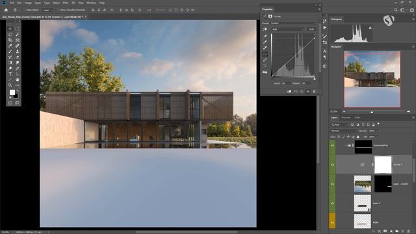Viewport: 416px width, 234px height.
Task: Click three dots more options in options bar
Action: click(x=149, y=10)
